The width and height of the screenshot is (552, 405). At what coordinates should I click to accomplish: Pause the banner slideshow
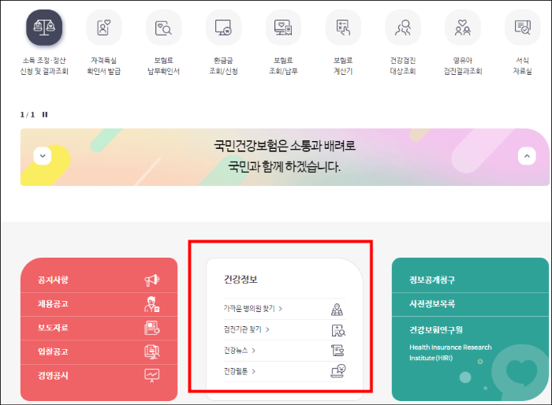coord(45,115)
